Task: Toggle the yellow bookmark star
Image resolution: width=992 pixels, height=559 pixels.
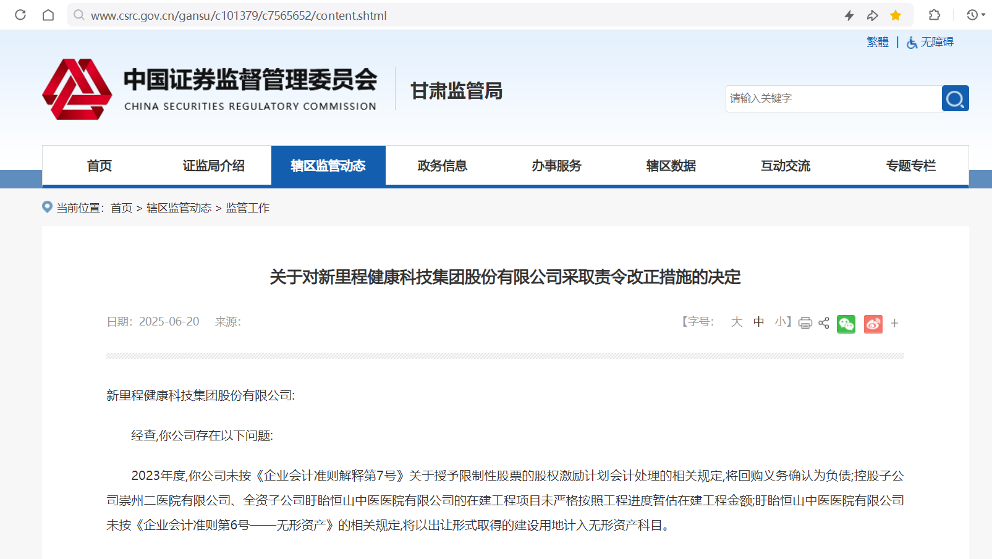Action: tap(896, 15)
